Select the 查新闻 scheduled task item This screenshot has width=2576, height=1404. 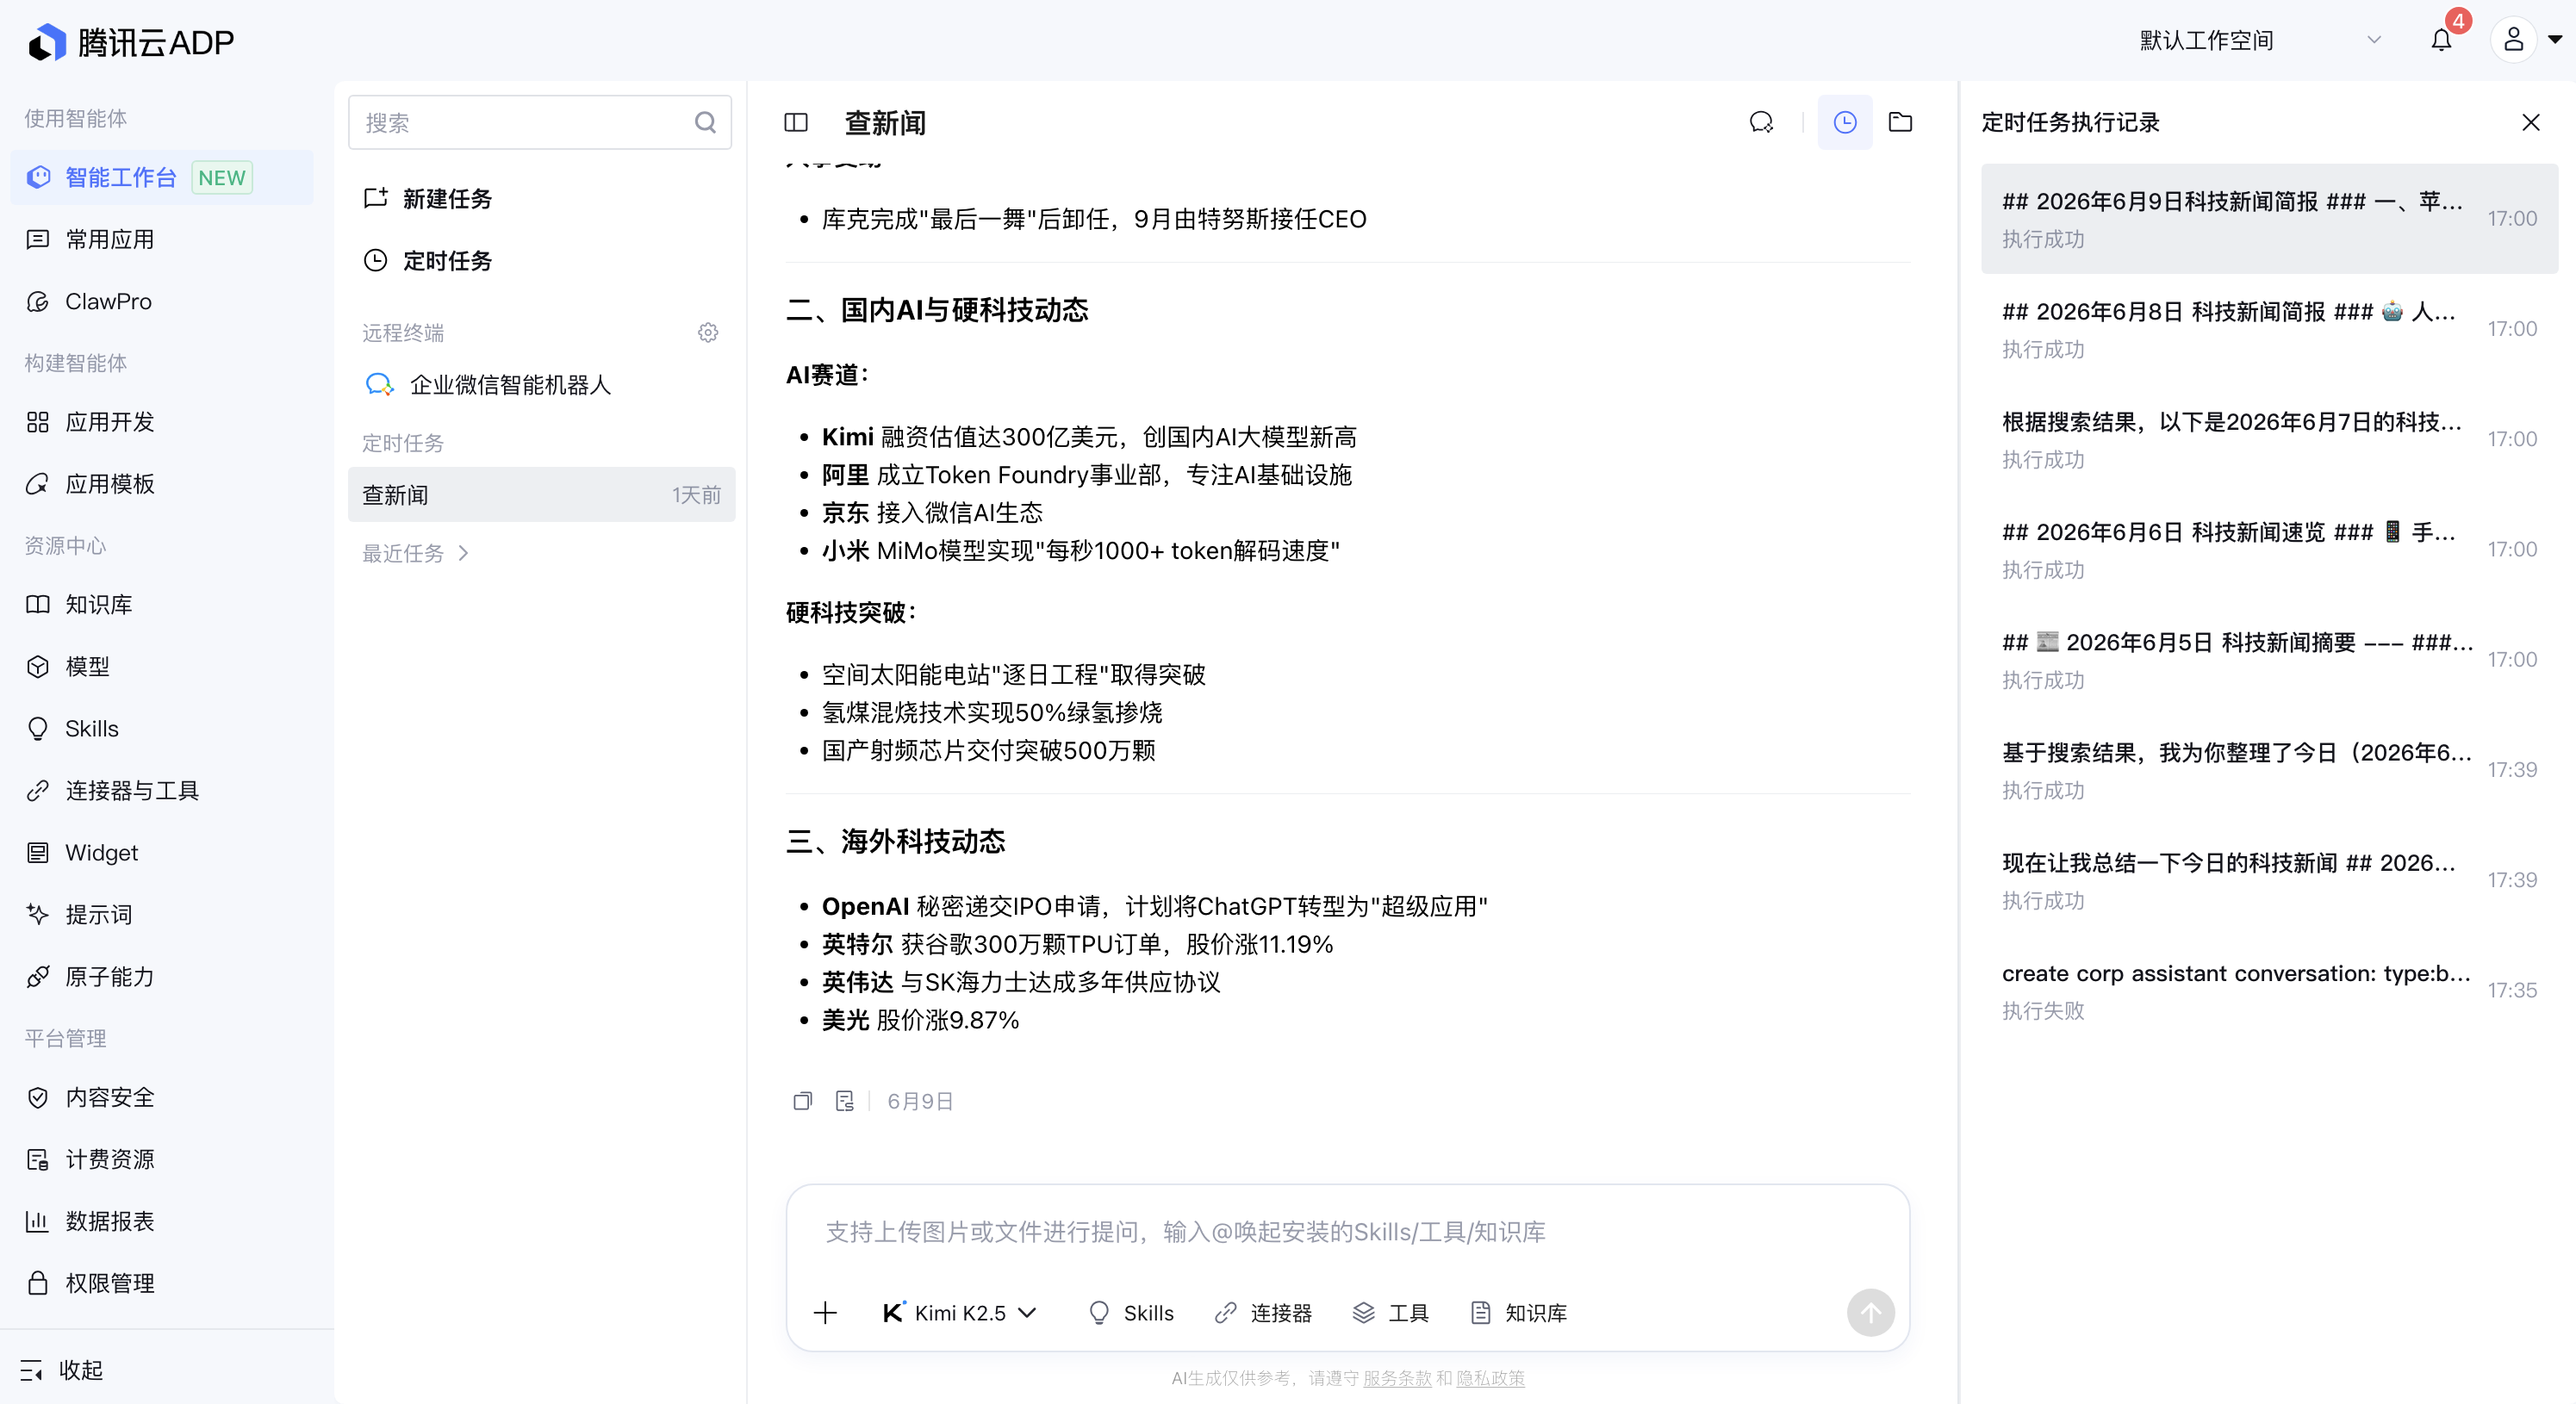coord(541,495)
